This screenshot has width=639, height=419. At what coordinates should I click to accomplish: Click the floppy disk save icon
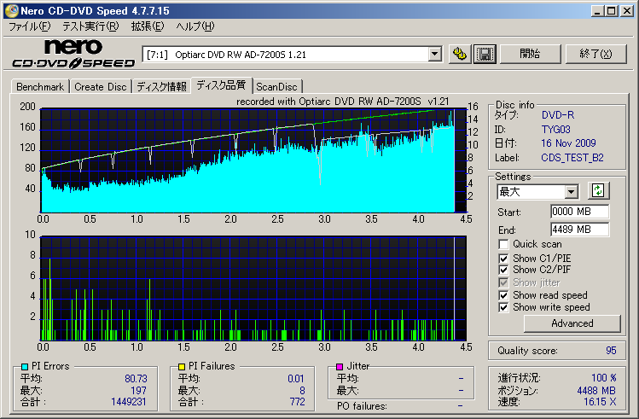pyautogui.click(x=485, y=55)
